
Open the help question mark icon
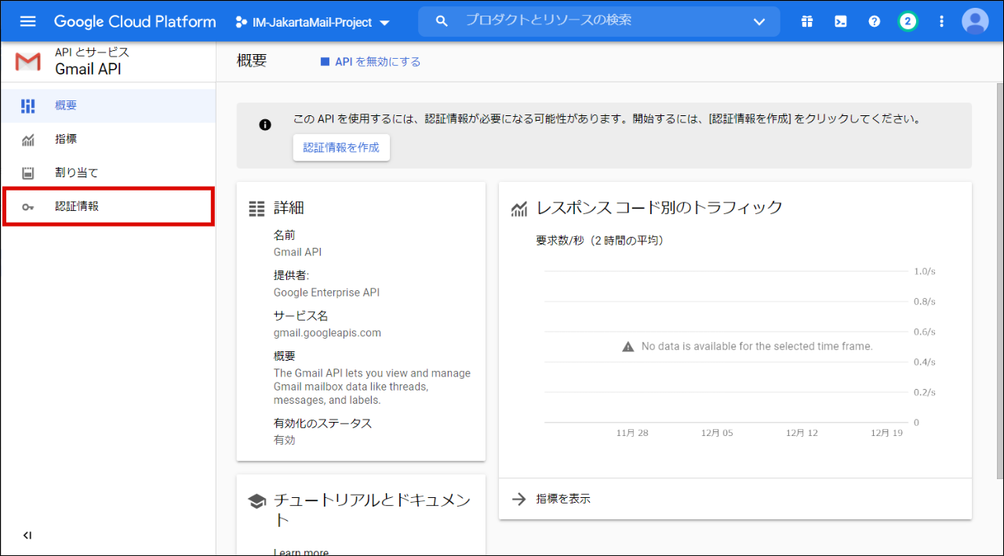[874, 21]
